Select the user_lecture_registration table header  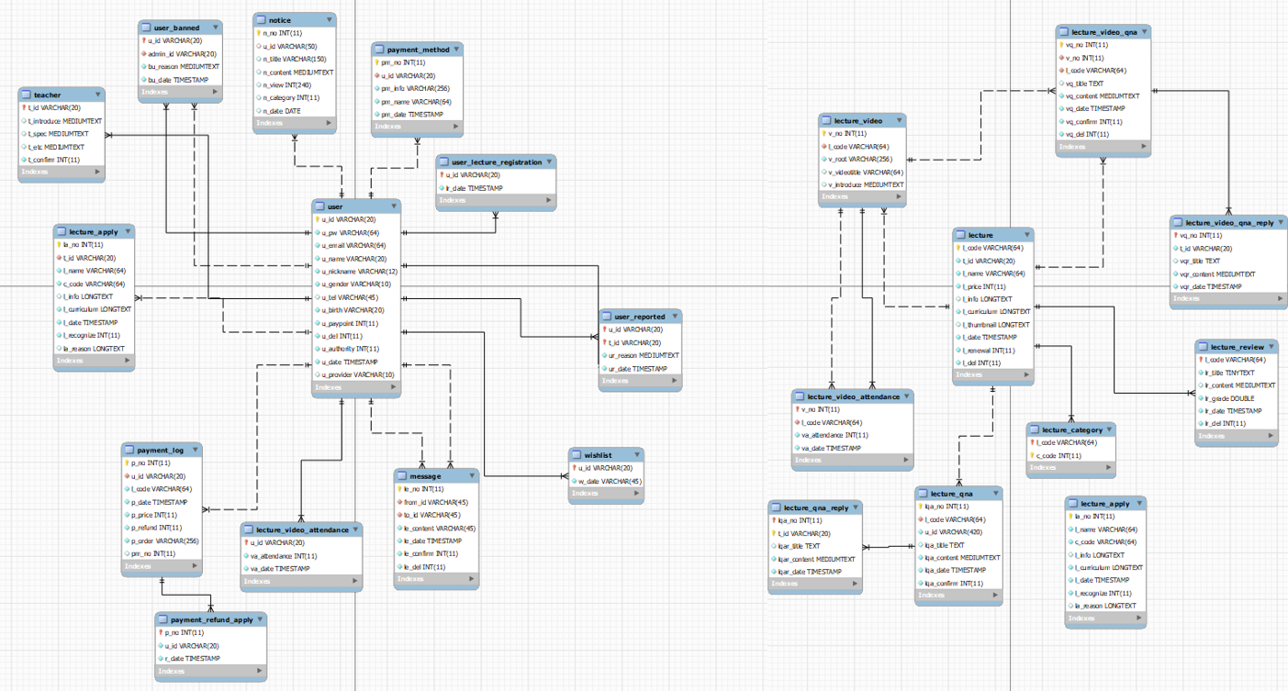(496, 162)
